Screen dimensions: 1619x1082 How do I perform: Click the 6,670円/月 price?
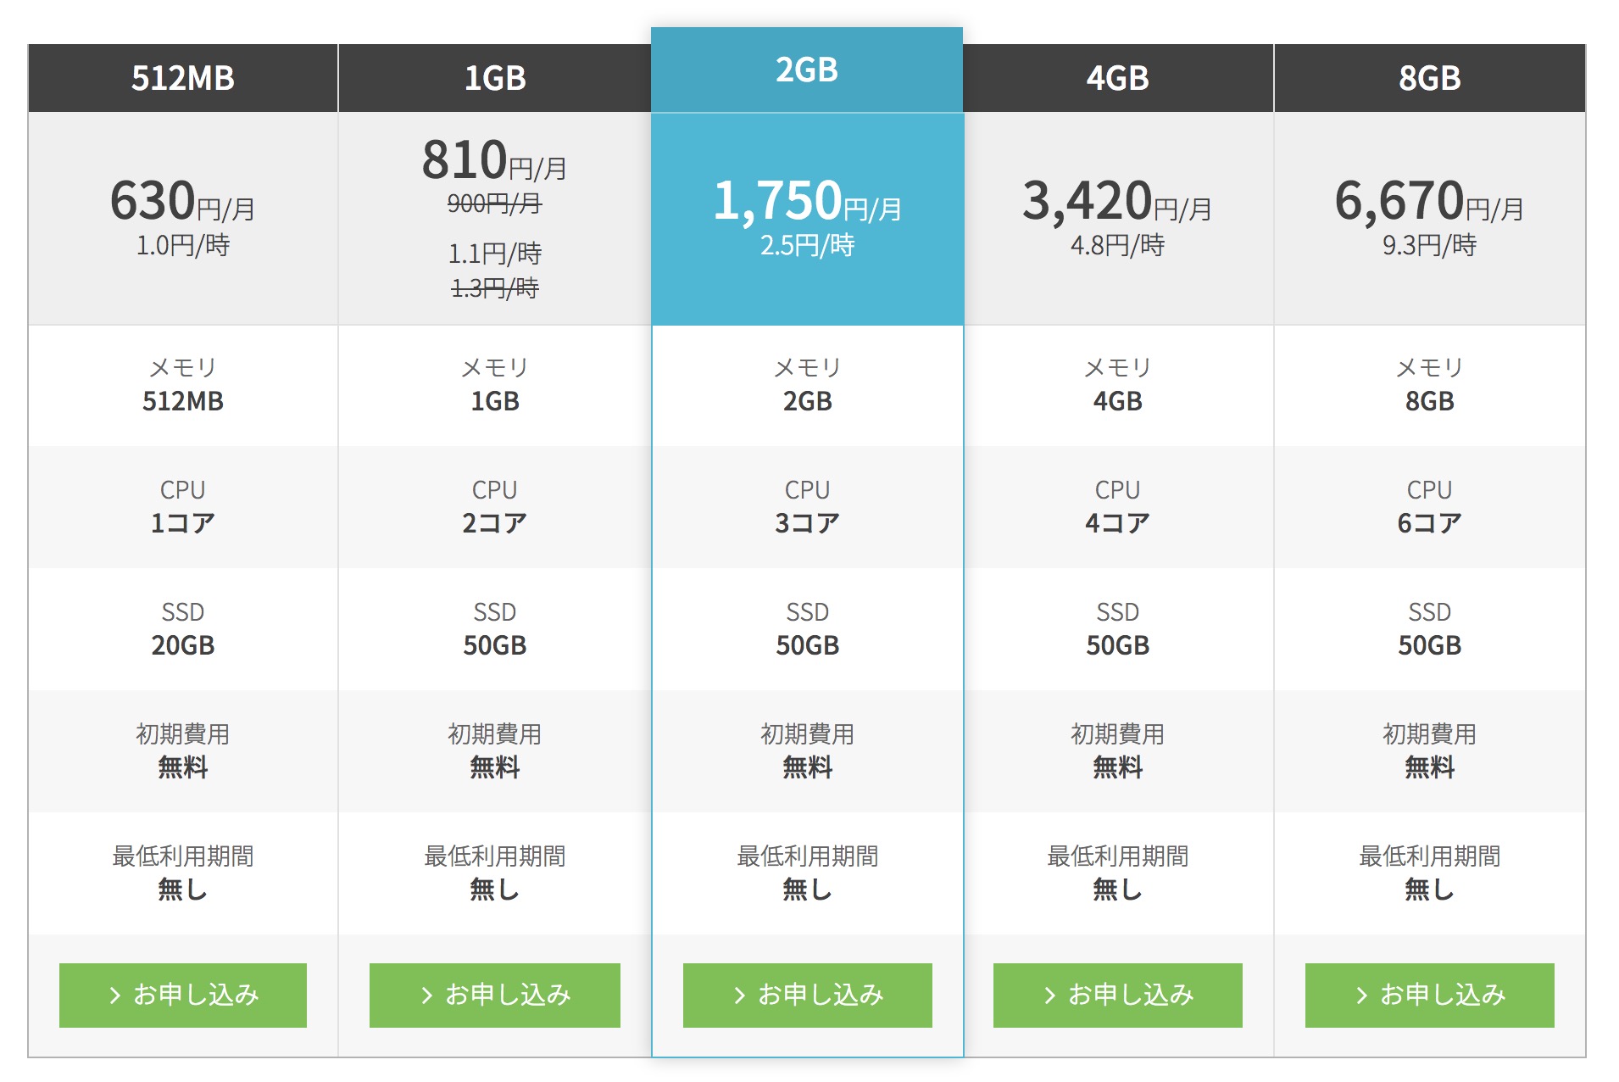pyautogui.click(x=1430, y=202)
